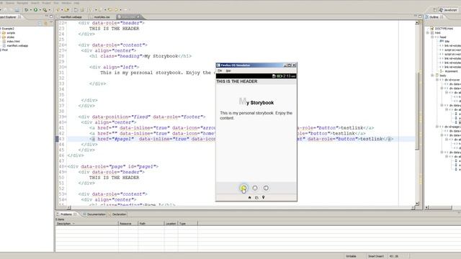
Task: Click yellow Forward navigation arrow in toolbar
Action: coord(117,9)
